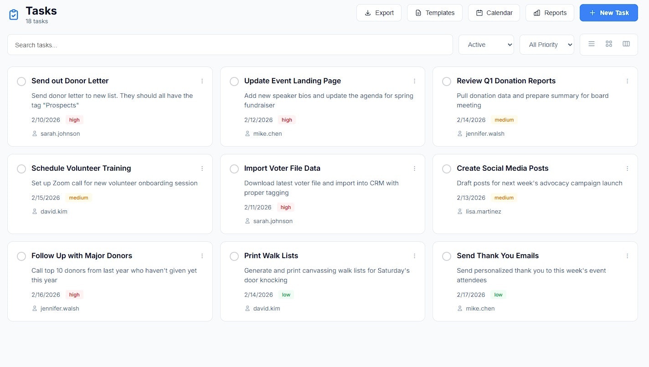Open options menu for Create Social Media Posts
Image resolution: width=649 pixels, height=367 pixels.
[627, 168]
